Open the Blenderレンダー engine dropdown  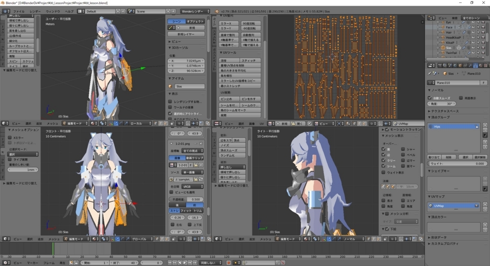point(195,12)
